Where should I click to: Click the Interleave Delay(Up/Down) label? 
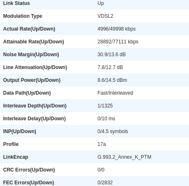point(34,119)
